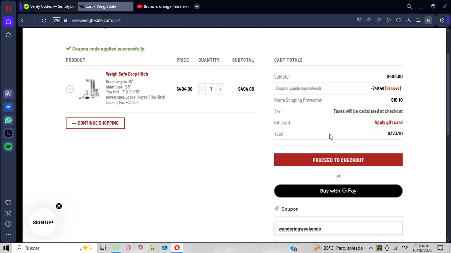Open the Downloads icon
Image resolution: width=451 pixels, height=253 pixels.
point(409,20)
